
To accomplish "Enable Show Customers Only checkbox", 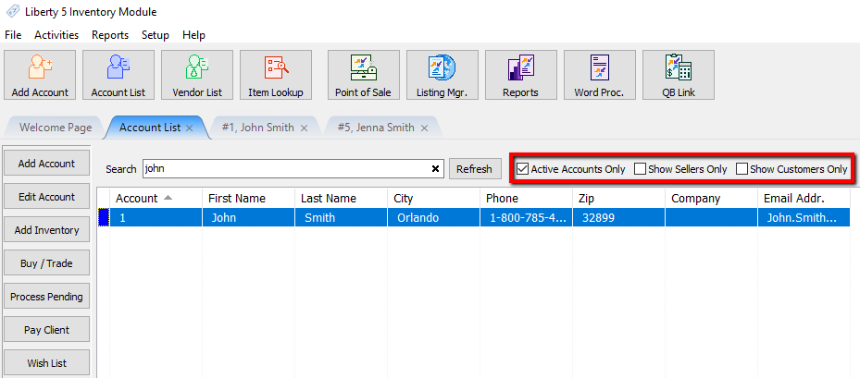I will coord(742,169).
